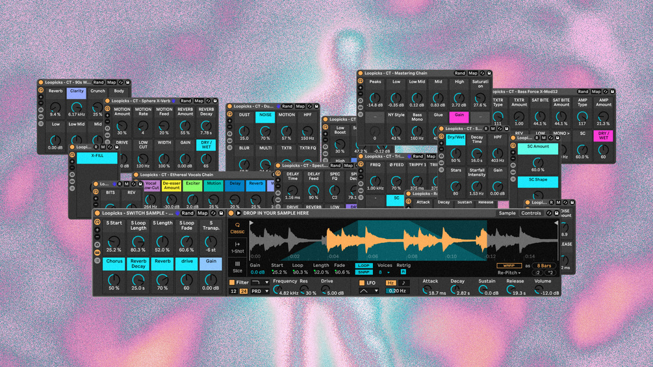Select 1-Shot playback mode in Simpler
The image size is (653, 367).
[x=237, y=248]
